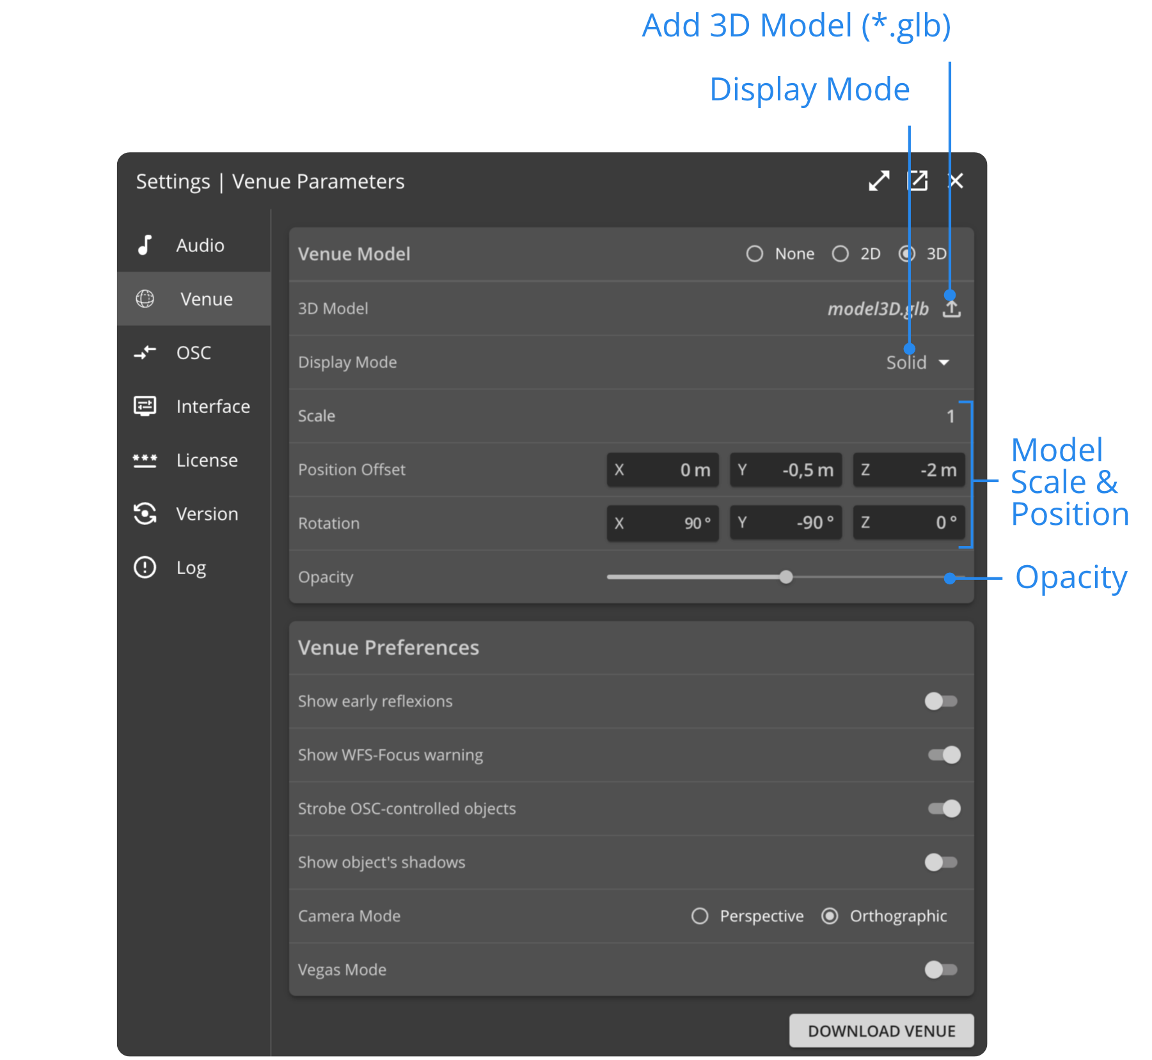Choose Perspective camera mode
Screen dimensions: 1152x1060
pyautogui.click(x=700, y=916)
